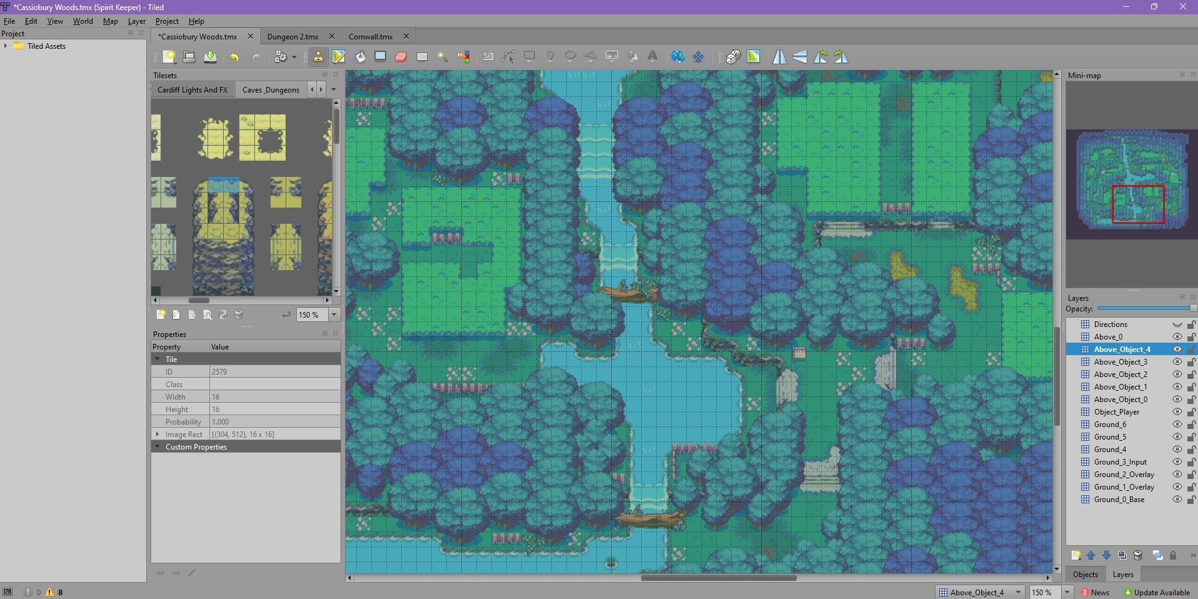Screen dimensions: 1198x599
Task: Collapse the Tile properties group
Action: (157, 360)
